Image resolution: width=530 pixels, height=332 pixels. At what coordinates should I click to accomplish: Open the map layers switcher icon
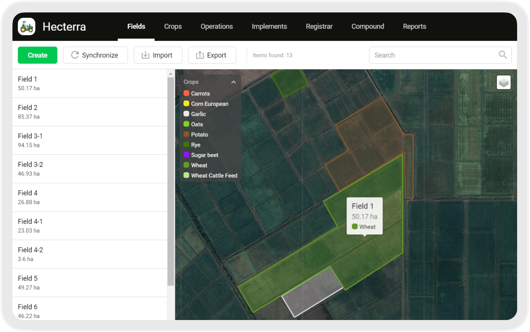pyautogui.click(x=503, y=83)
